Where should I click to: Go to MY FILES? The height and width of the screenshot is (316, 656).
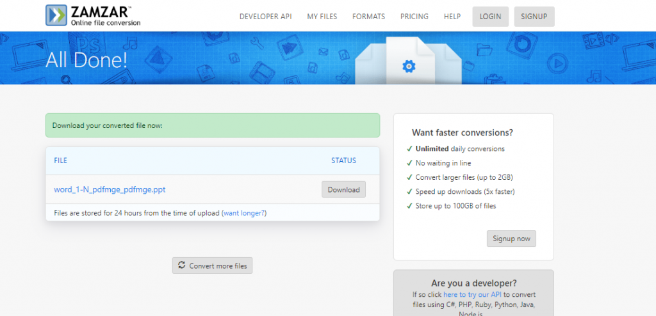tap(322, 17)
